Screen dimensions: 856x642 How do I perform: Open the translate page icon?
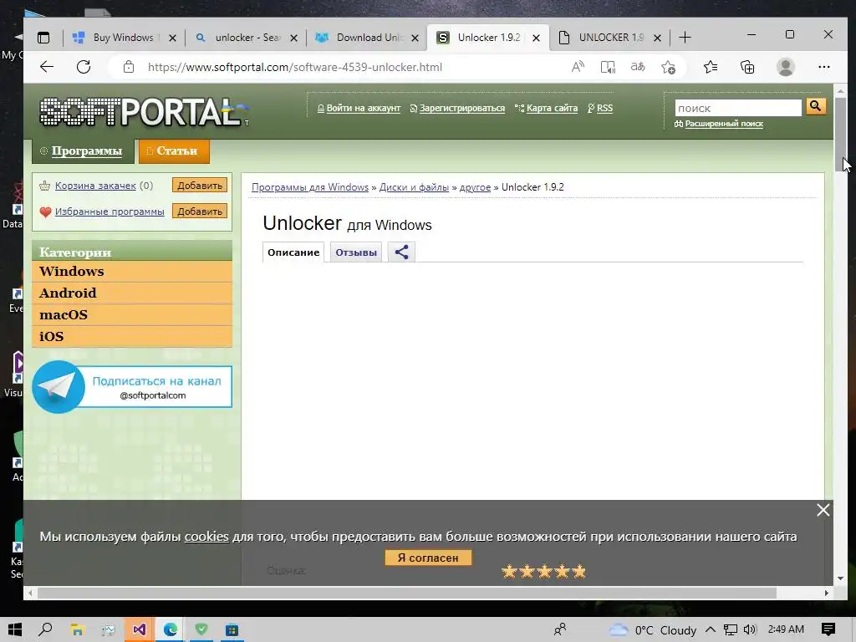point(638,67)
